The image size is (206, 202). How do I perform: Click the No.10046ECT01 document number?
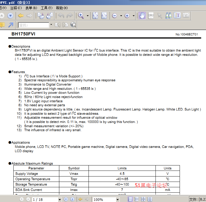coord(187,34)
